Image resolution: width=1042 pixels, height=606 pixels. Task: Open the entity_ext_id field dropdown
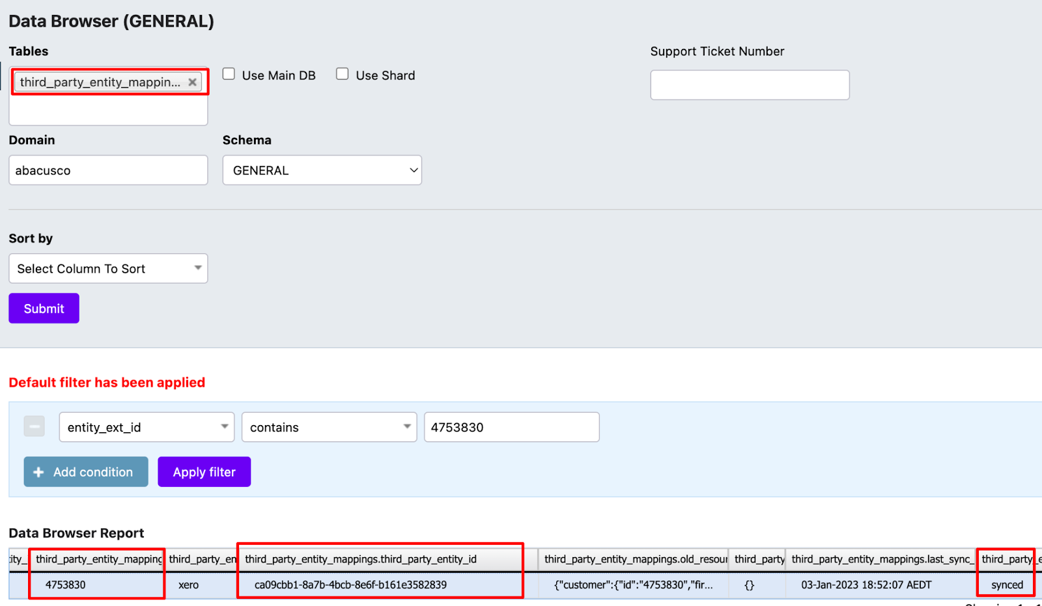[147, 428]
